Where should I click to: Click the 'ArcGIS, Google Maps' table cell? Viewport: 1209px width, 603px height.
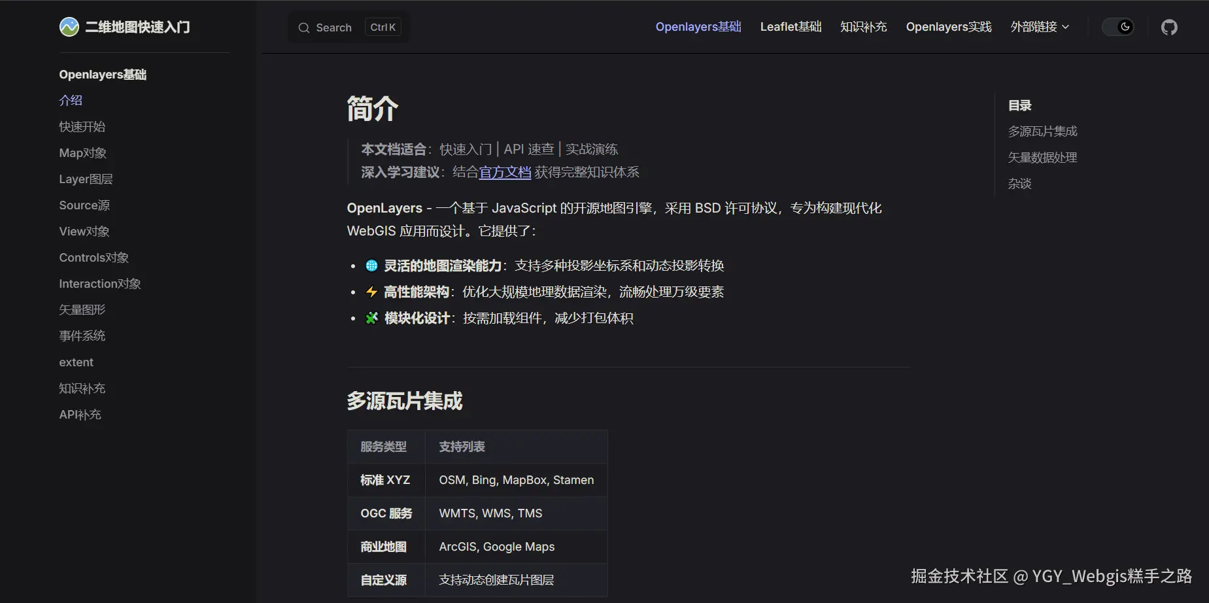tap(517, 547)
